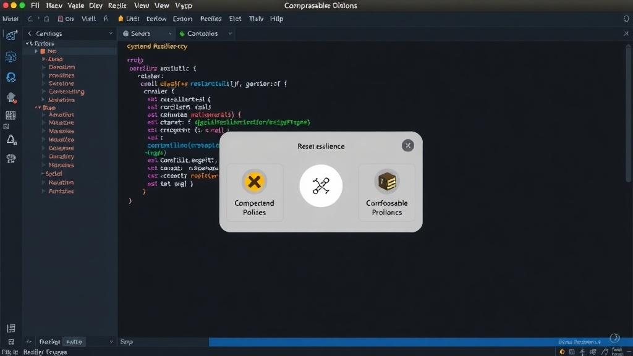The image size is (633, 356).
Task: Select the topmost activity bar icon
Action: click(11, 35)
